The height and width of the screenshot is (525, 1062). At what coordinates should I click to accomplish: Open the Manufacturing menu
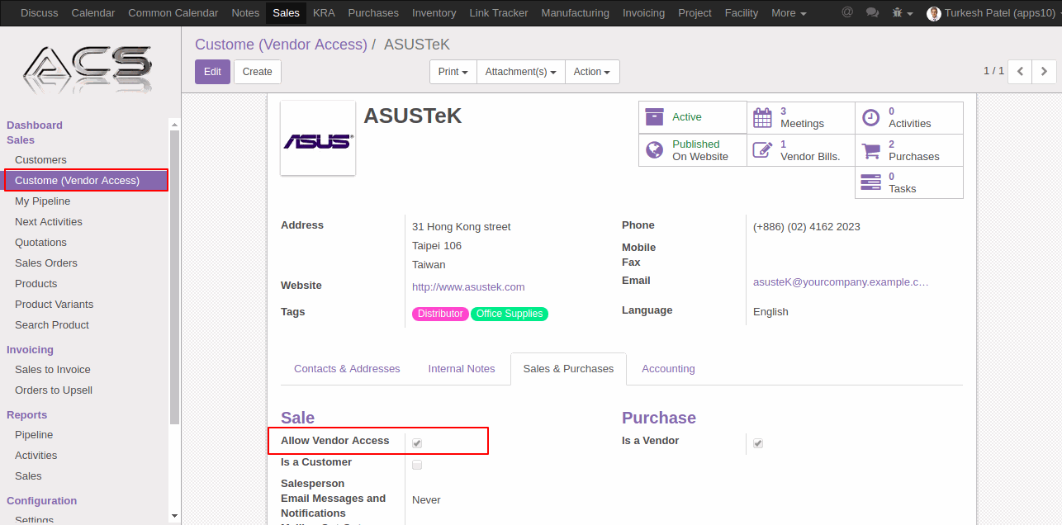tap(576, 13)
